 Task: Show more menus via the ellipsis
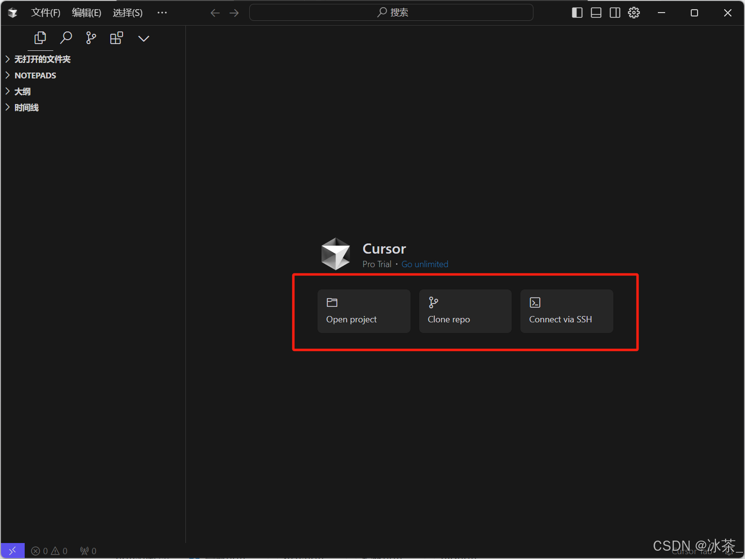[162, 13]
